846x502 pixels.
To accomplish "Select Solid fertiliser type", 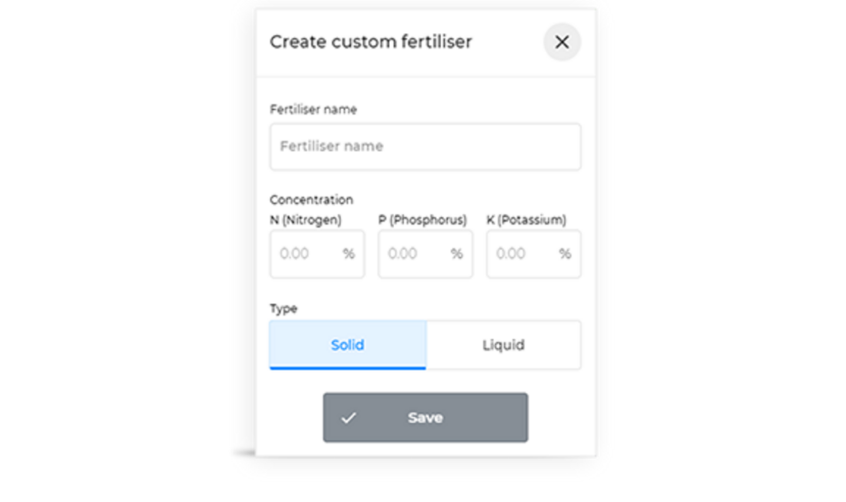I will 348,345.
